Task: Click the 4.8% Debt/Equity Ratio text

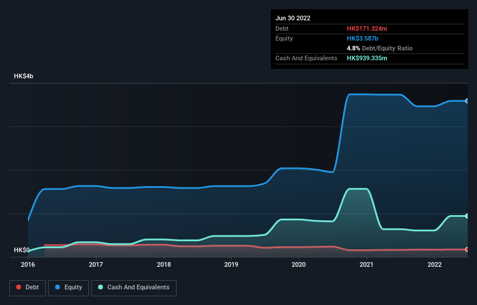Action: tap(379, 48)
